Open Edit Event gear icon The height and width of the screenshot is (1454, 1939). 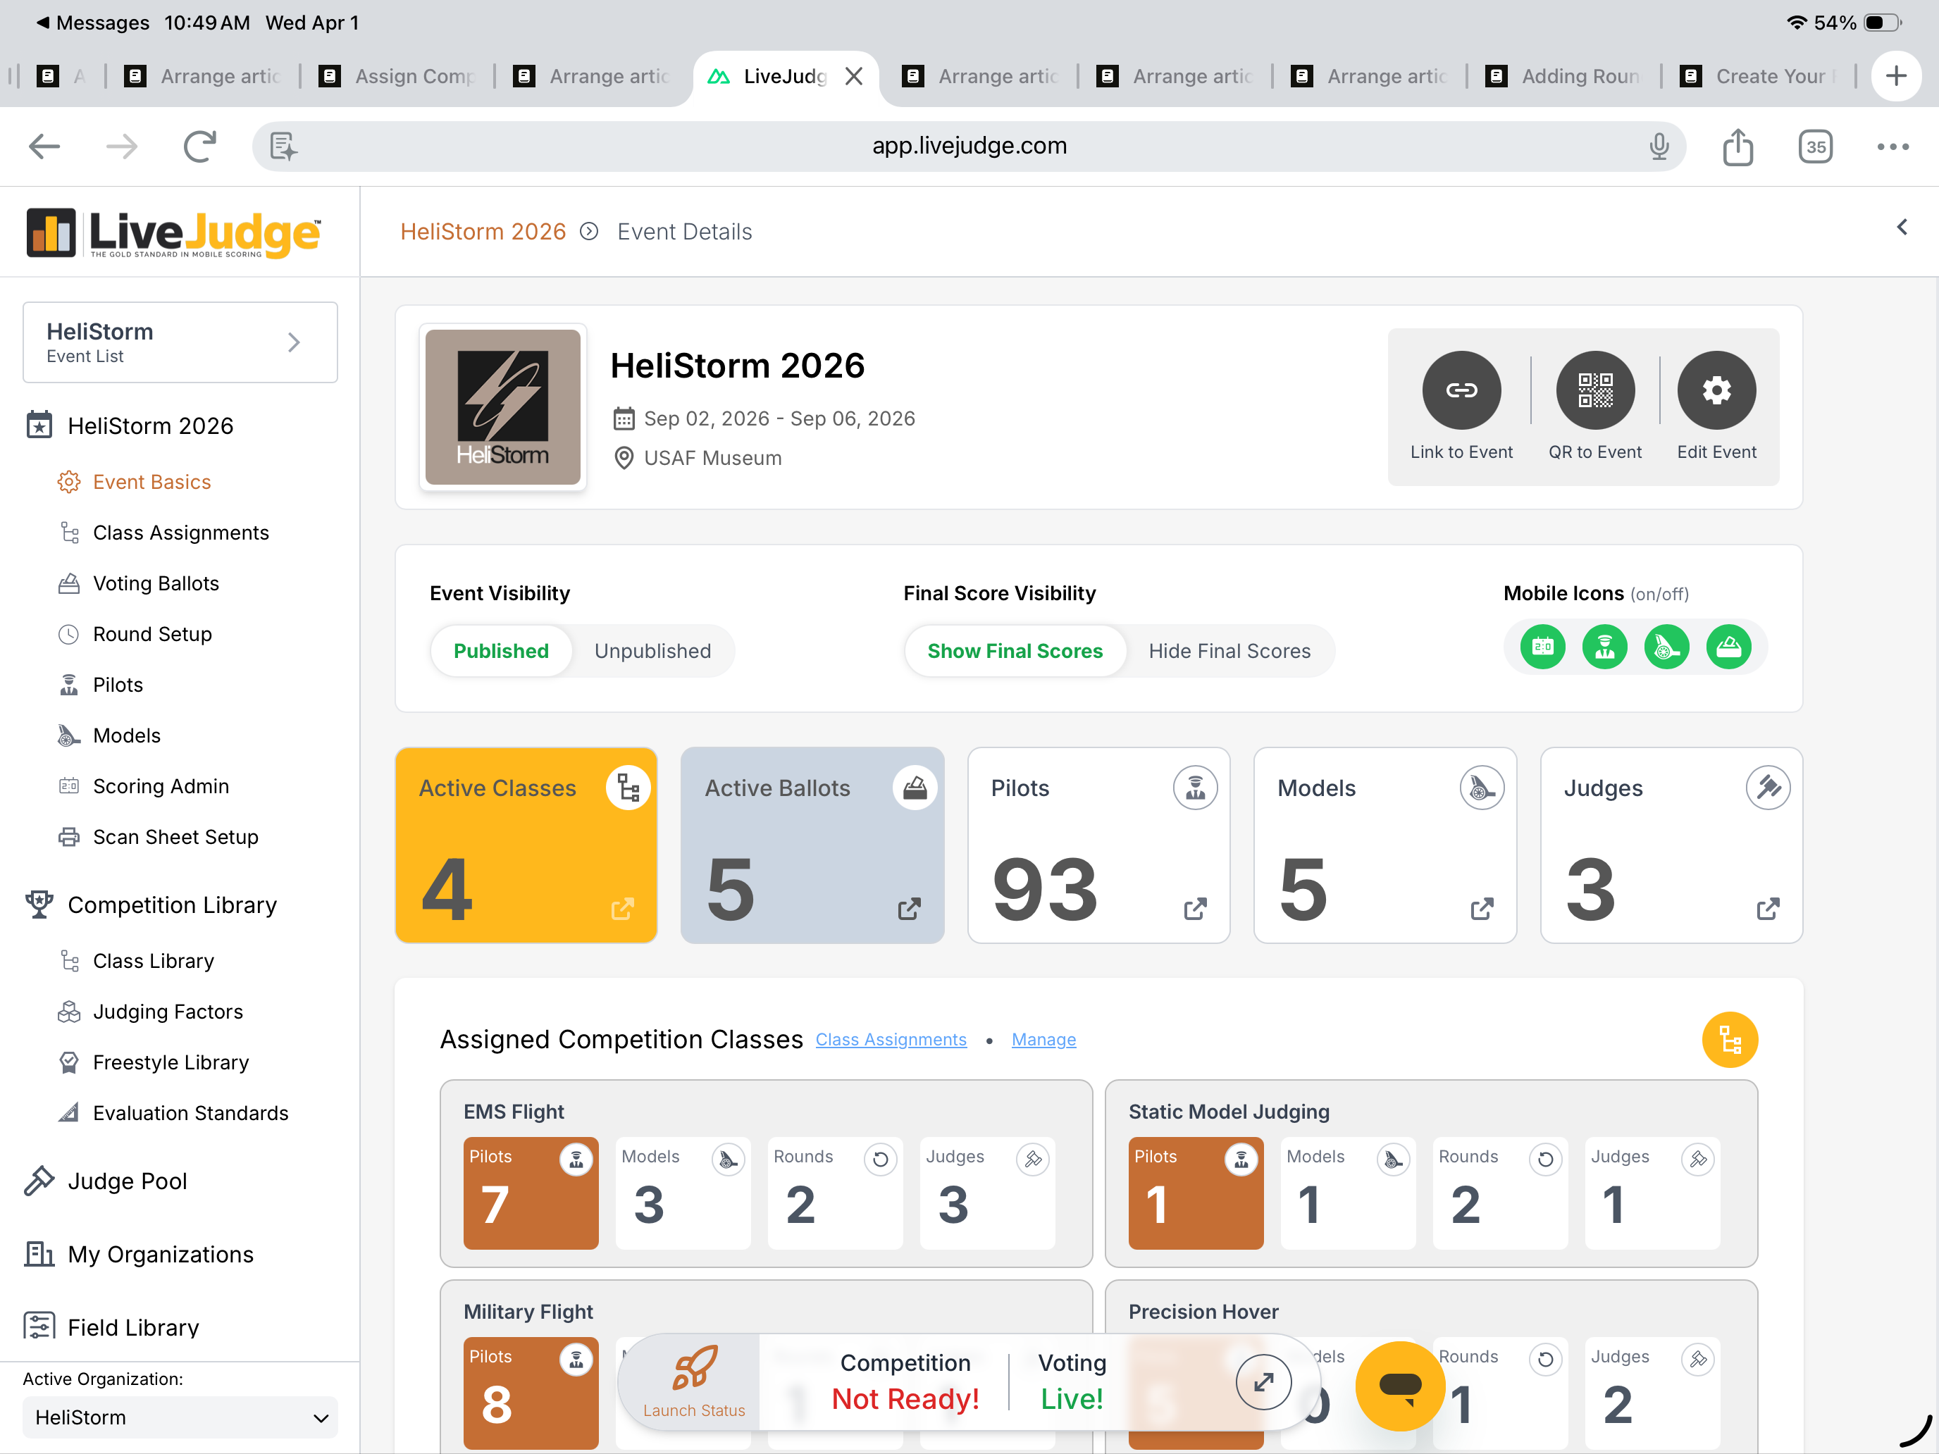tap(1716, 390)
